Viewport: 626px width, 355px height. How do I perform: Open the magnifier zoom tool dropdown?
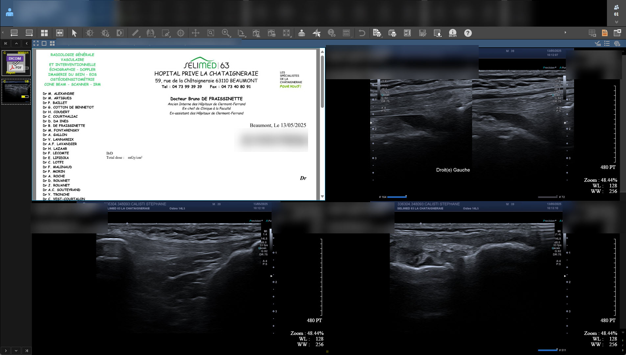coord(226,33)
